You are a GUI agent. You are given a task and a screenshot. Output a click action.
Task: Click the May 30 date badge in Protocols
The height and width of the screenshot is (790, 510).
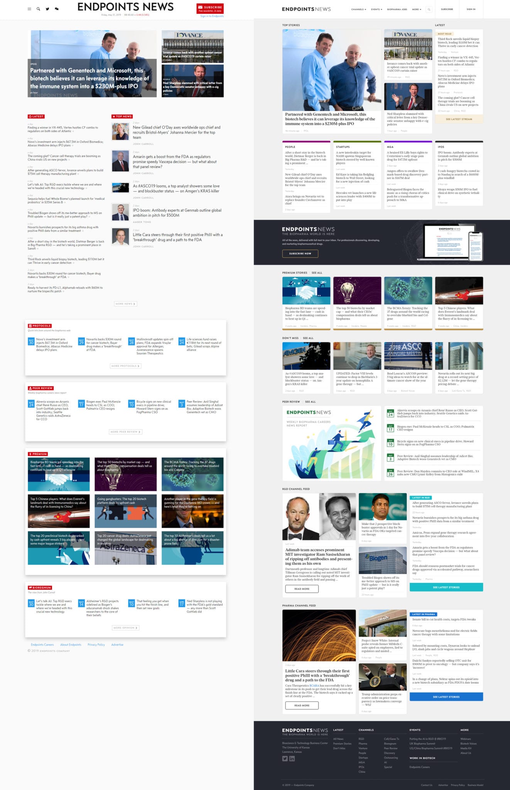(x=31, y=341)
